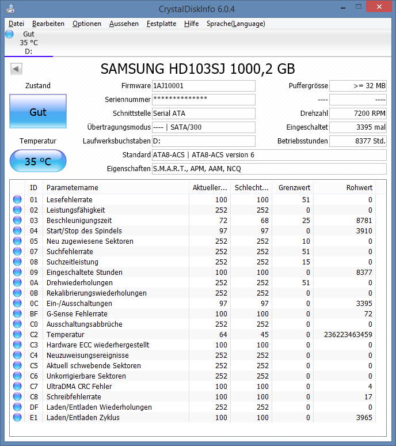
Task: Click status orb for Hardware ECC wiederhergestellt
Action: 17,345
